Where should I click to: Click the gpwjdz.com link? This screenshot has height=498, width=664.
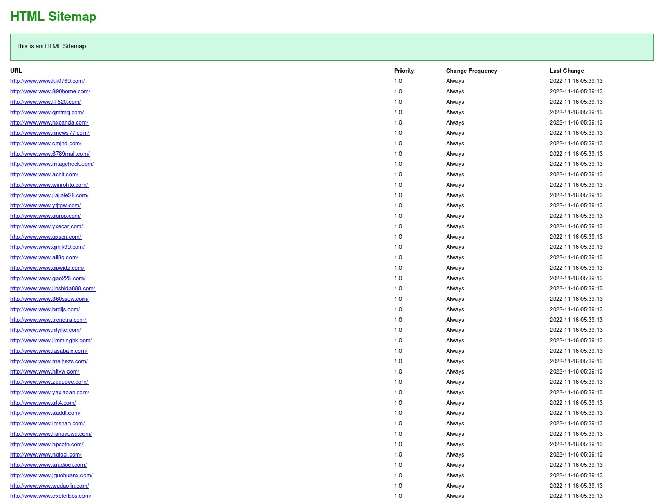47,268
